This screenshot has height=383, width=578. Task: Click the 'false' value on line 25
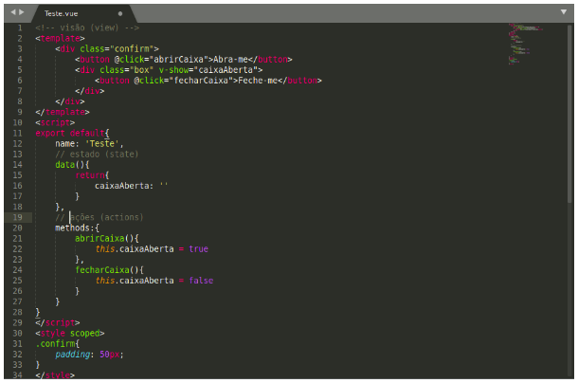click(x=201, y=281)
